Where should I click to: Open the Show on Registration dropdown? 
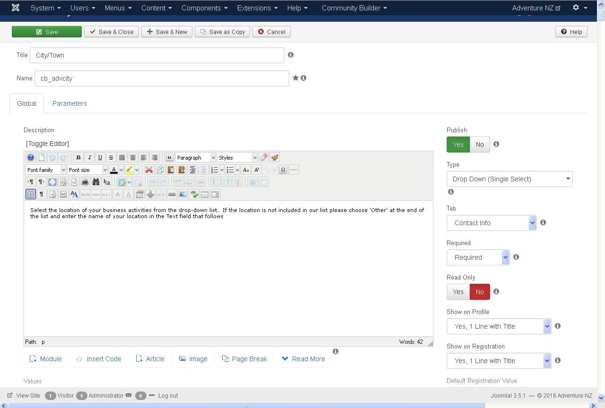(x=499, y=361)
